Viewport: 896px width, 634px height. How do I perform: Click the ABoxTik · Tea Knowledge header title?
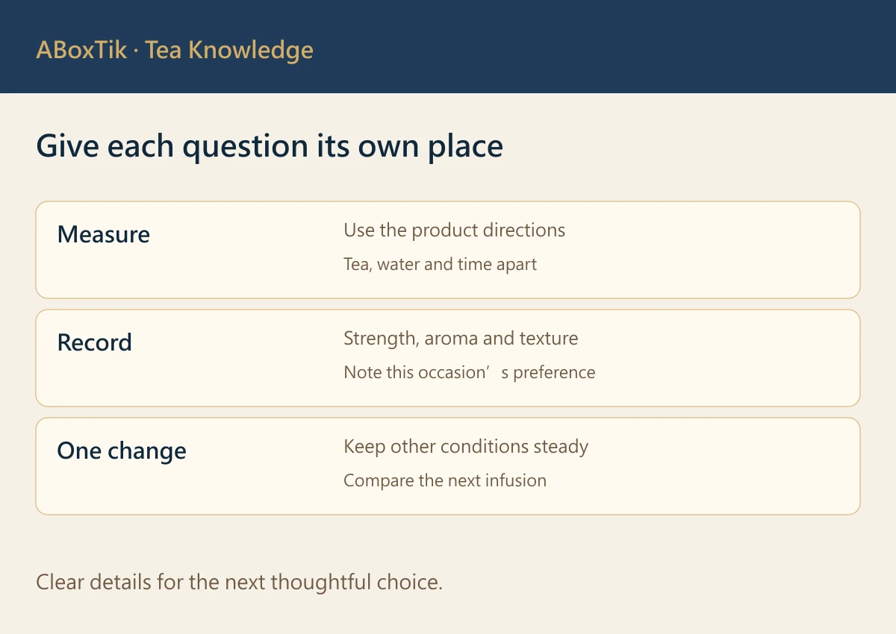[x=175, y=51]
